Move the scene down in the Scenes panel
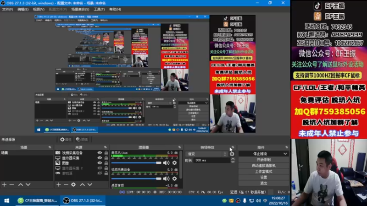367x206 pixels. [28, 184]
